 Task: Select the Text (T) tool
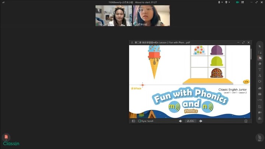(260, 70)
